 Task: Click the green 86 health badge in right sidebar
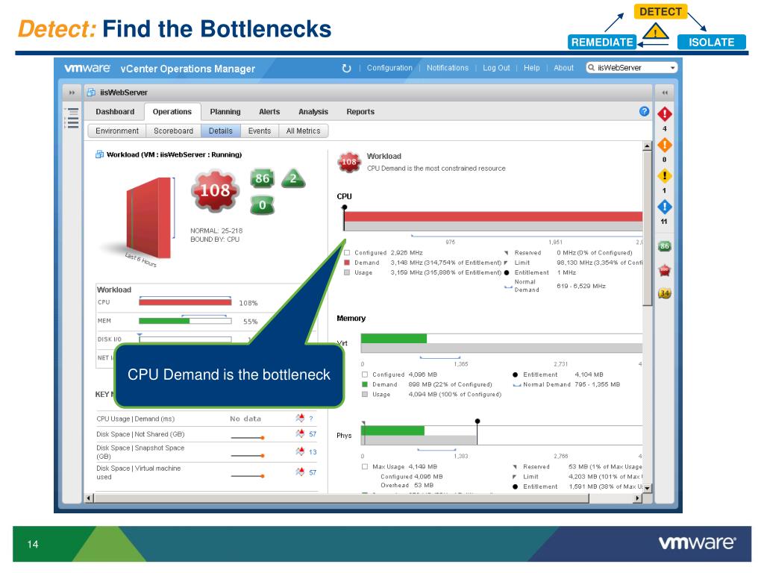click(665, 246)
